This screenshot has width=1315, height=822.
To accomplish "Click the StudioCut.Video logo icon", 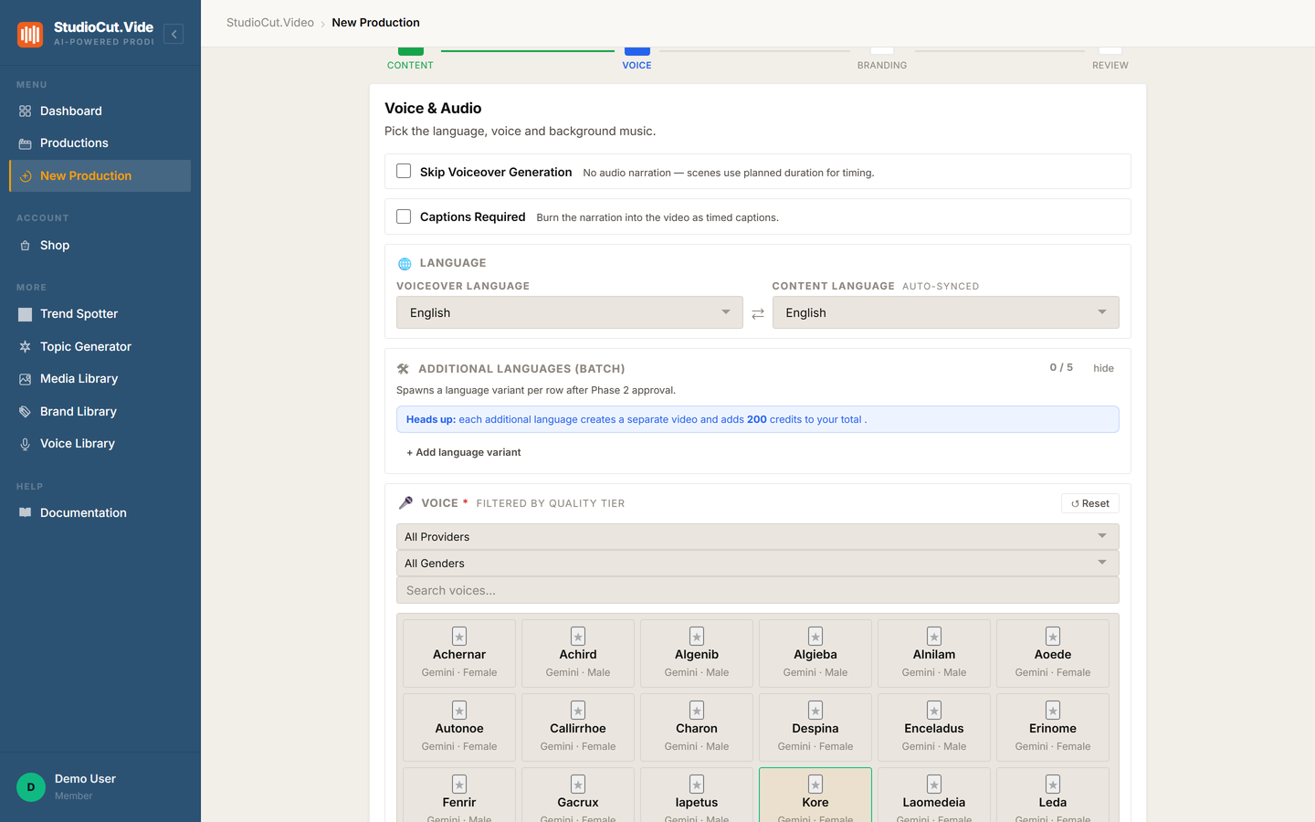I will pyautogui.click(x=30, y=35).
